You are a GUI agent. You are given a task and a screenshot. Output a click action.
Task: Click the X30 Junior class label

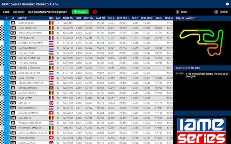pyautogui.click(x=19, y=12)
